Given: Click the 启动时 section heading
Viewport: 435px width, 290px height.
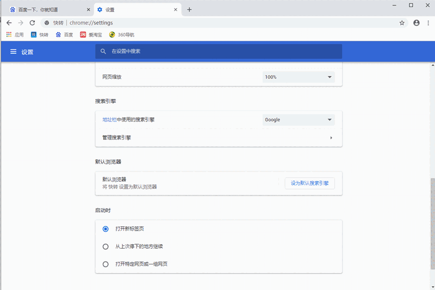Looking at the screenshot, I should 103,211.
